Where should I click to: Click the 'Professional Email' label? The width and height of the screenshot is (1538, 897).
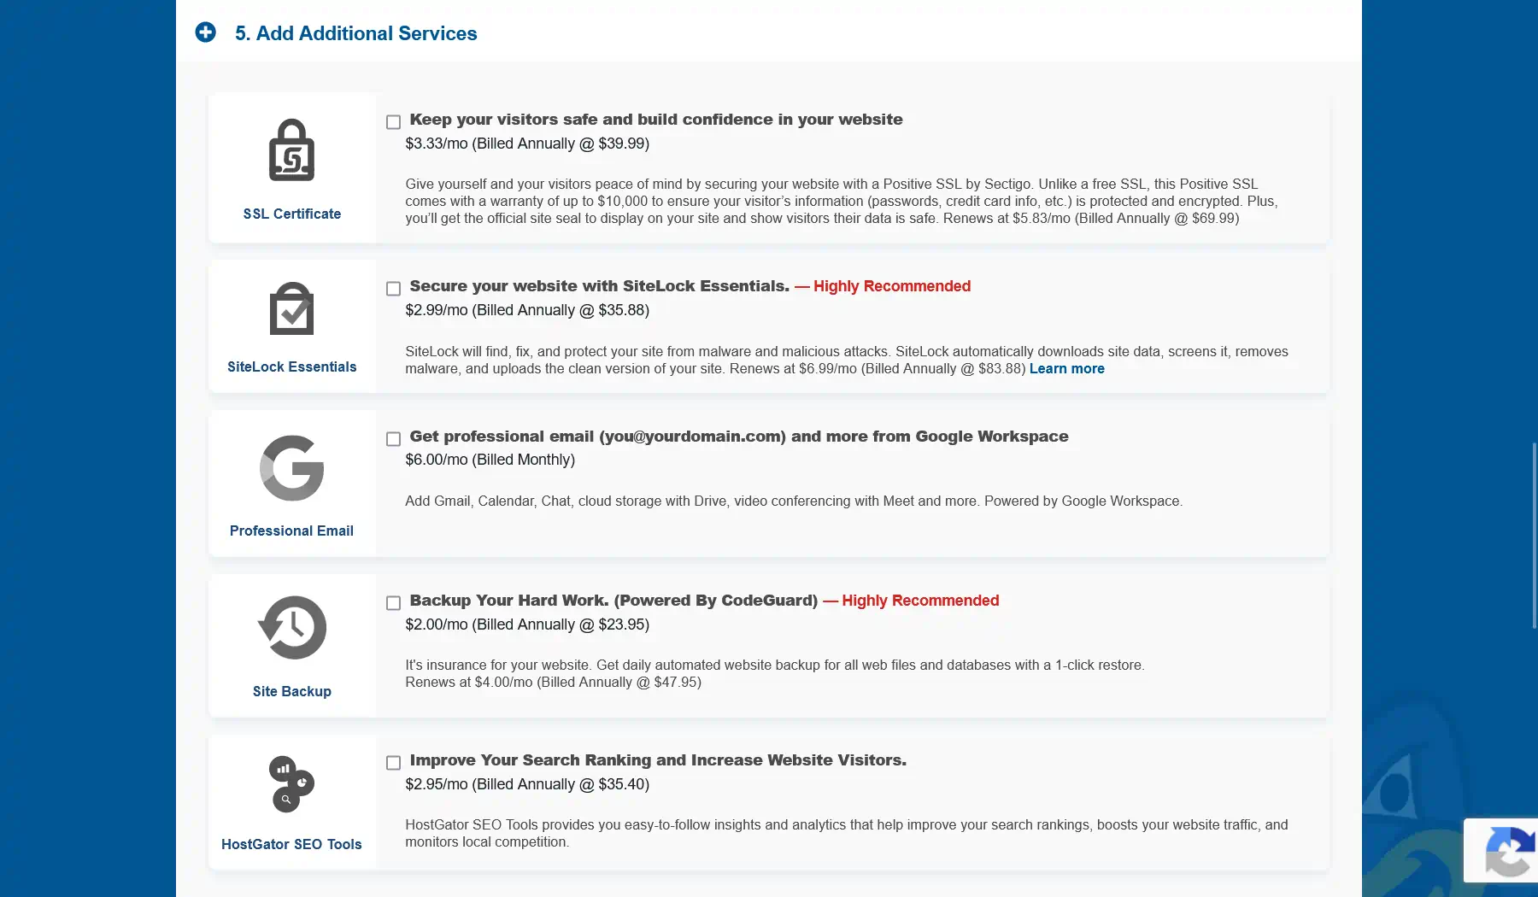[291, 531]
